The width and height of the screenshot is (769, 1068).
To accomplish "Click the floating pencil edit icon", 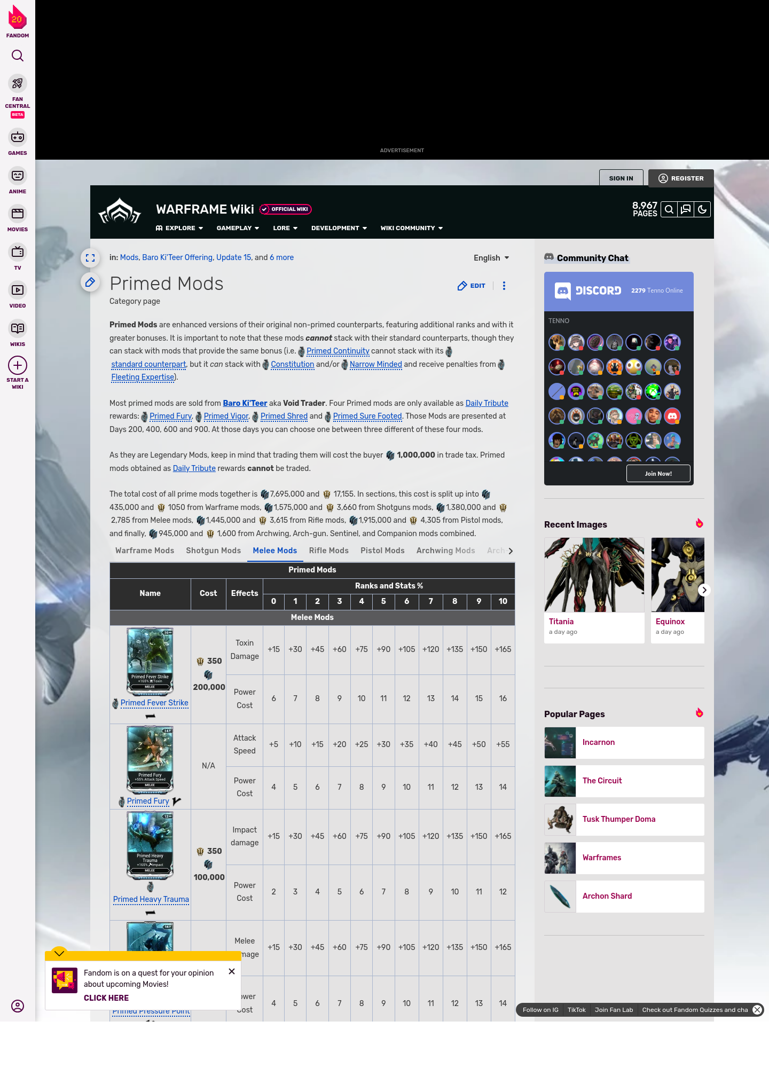I will [x=90, y=282].
